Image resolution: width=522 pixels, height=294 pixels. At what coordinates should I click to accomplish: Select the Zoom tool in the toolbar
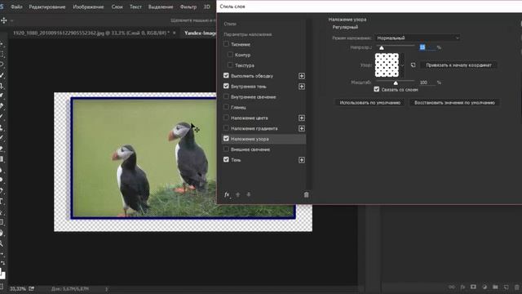[x=2, y=243]
